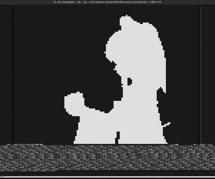Click the empty command line below the text
This screenshot has width=215, height=179.
(x=107, y=174)
